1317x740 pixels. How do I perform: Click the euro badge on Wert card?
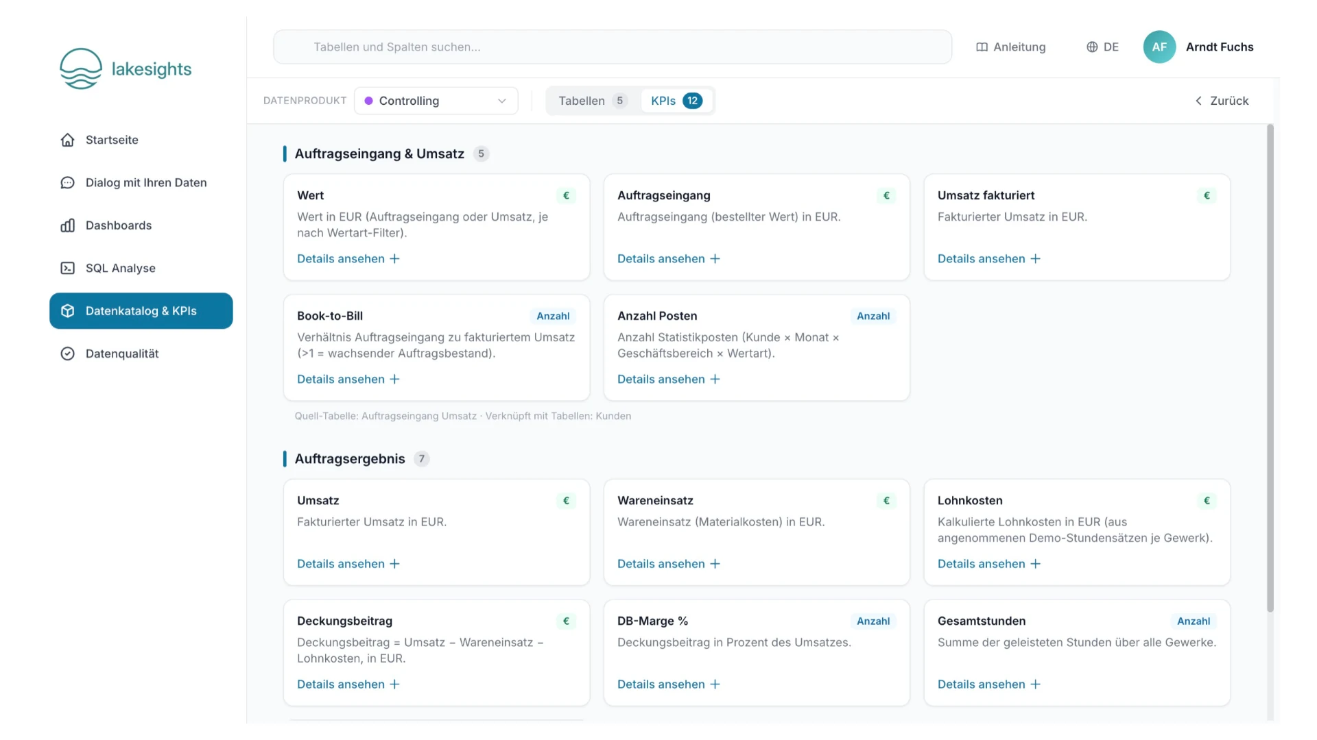[x=566, y=195]
